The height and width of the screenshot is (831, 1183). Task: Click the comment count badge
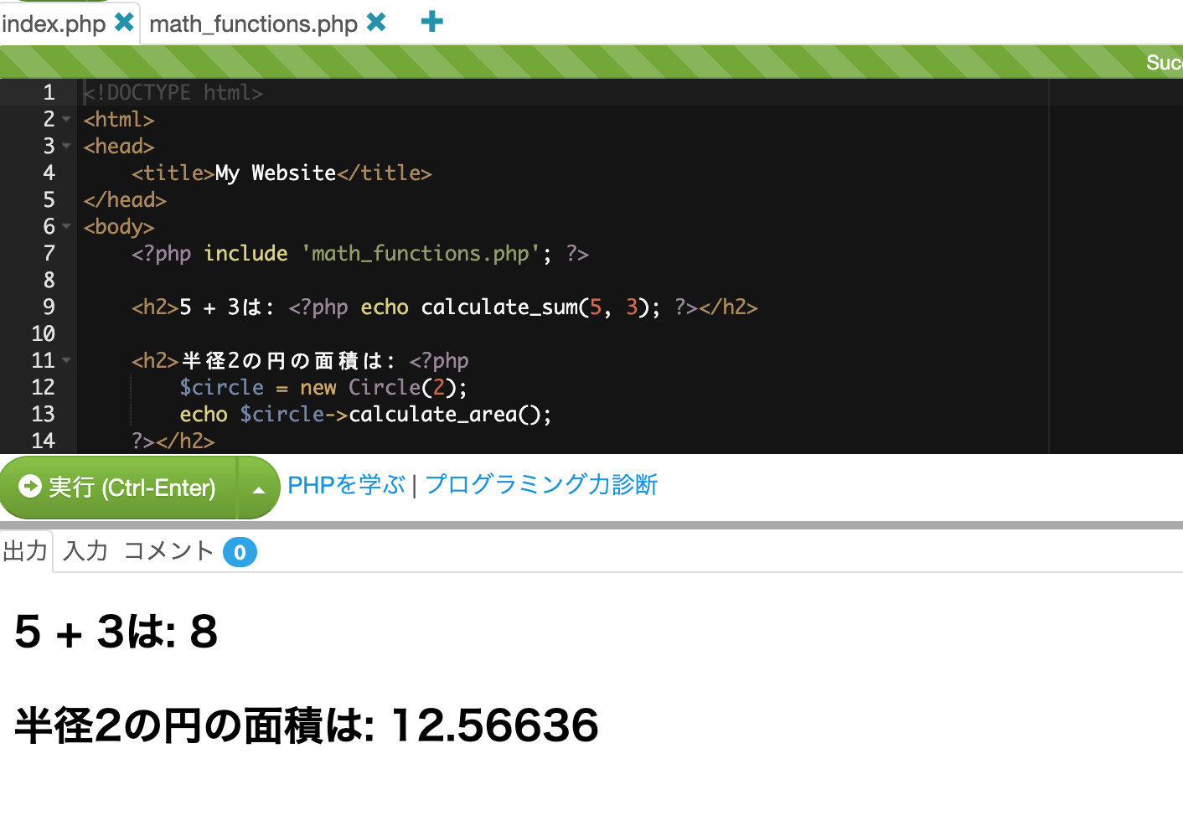pyautogui.click(x=240, y=552)
